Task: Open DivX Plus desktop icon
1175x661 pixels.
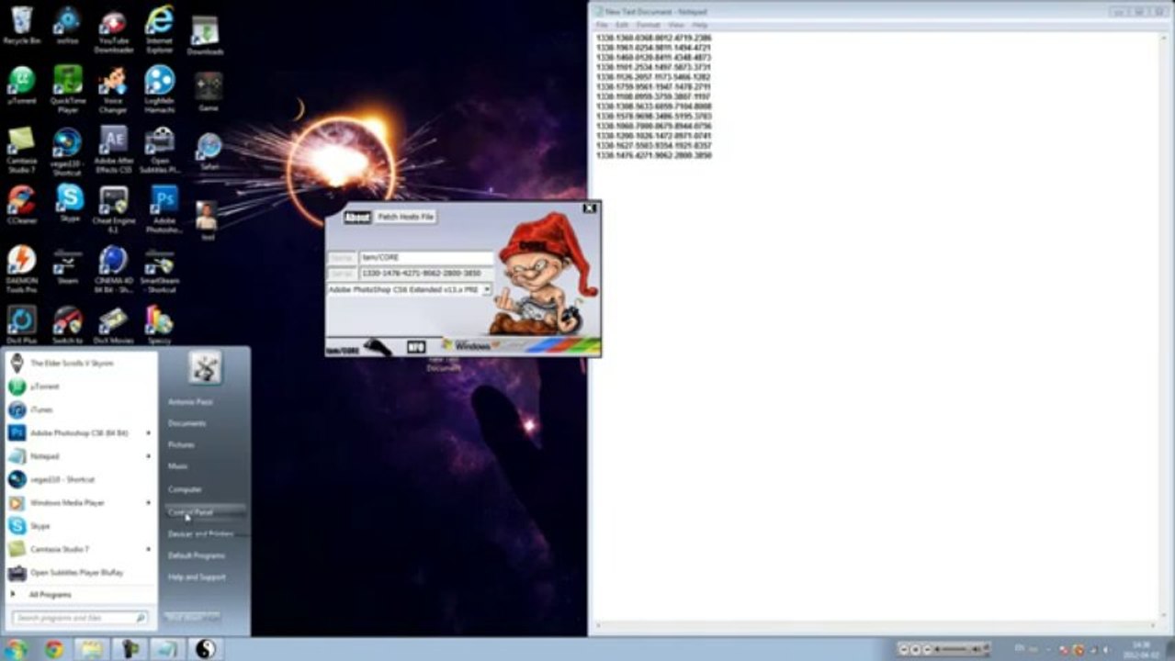Action: coord(21,325)
